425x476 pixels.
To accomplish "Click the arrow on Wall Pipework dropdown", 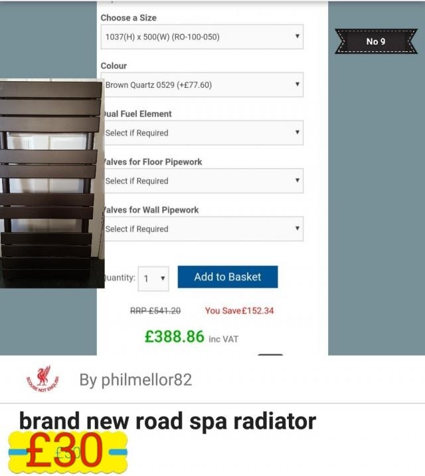I will (x=297, y=228).
